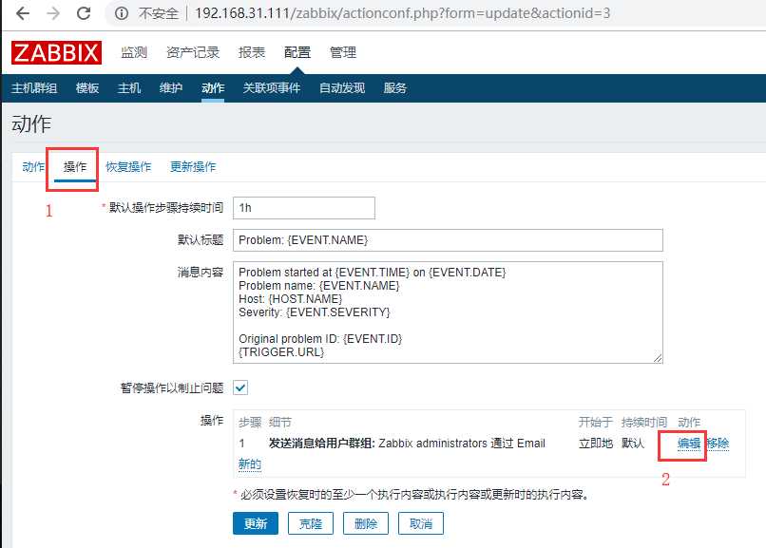Click the 删除 button

point(366,523)
